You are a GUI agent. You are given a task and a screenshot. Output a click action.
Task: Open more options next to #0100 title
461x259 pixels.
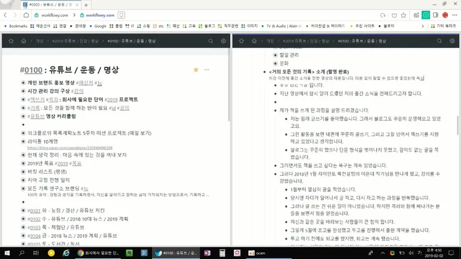click(207, 70)
